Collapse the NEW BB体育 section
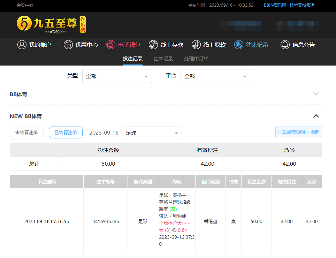This screenshot has width=336, height=258. pos(316,116)
